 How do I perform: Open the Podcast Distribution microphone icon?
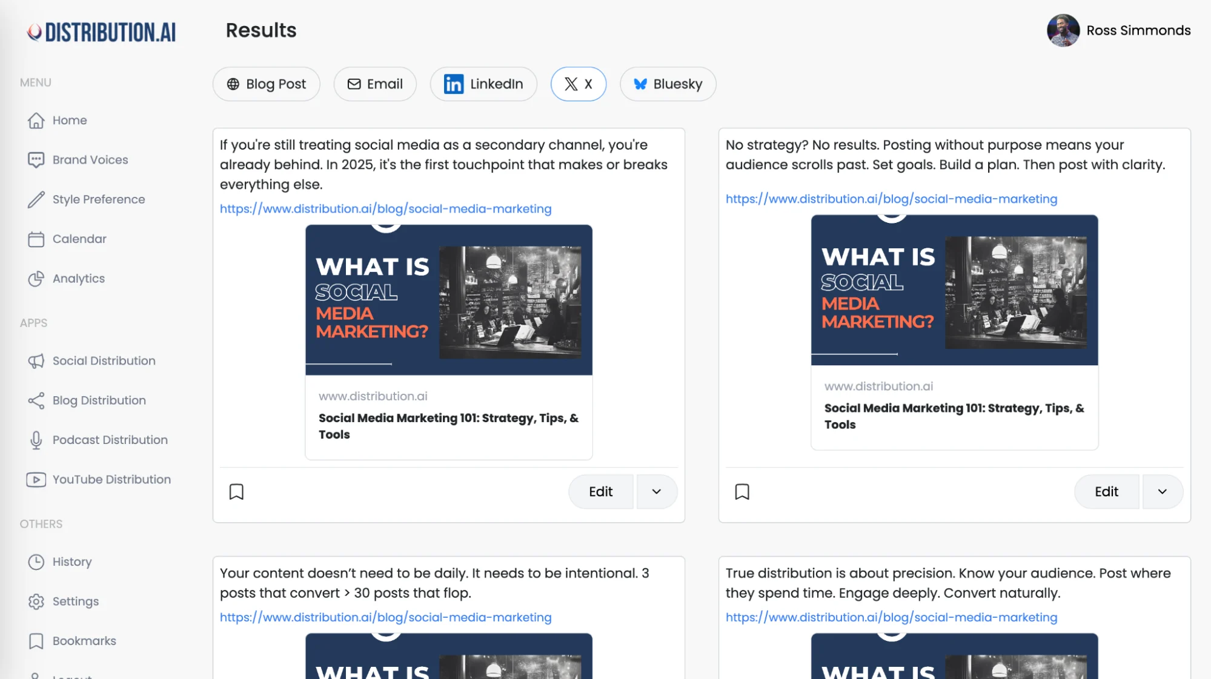point(36,440)
